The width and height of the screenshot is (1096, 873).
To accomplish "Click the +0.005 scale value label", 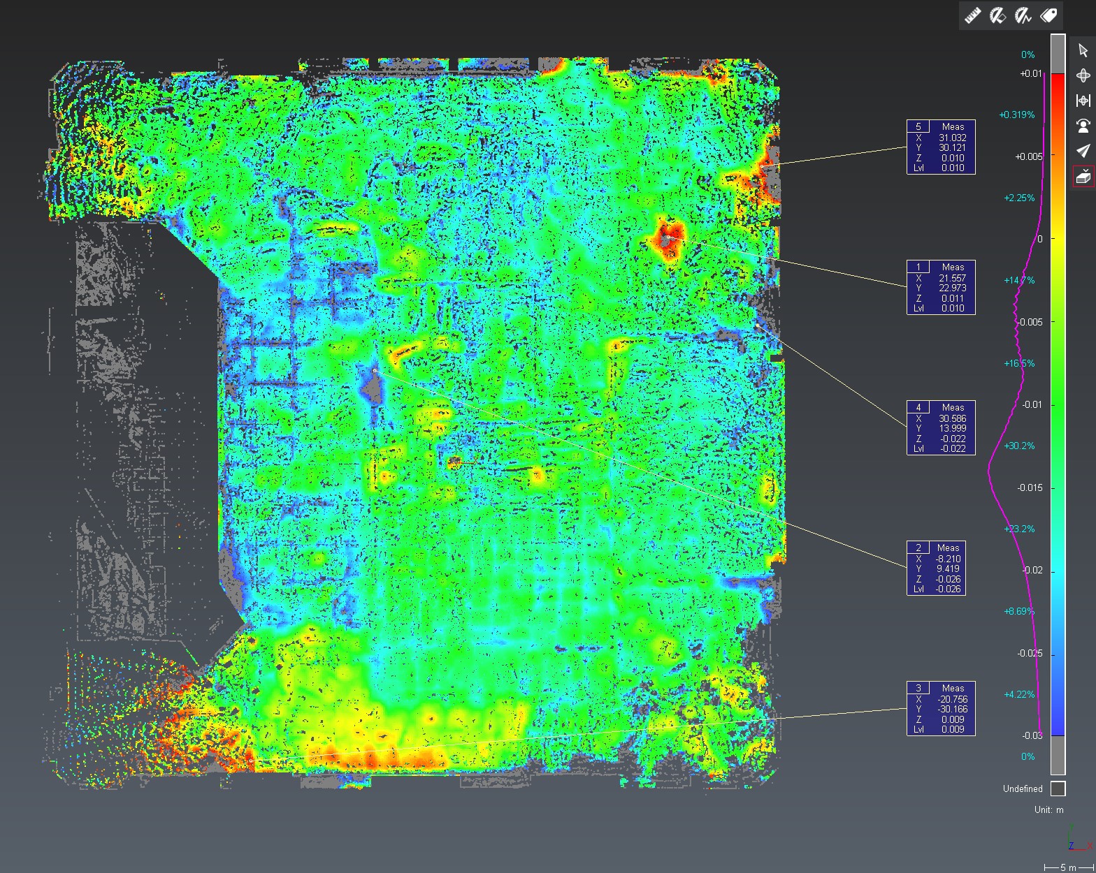I will pos(1029,156).
